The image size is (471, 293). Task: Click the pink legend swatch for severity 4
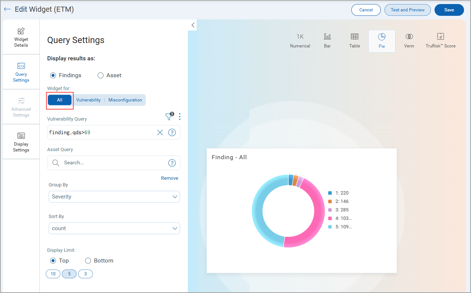[x=330, y=218]
